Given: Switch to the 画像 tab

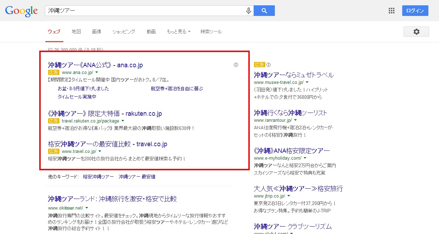Looking at the screenshot, I should [x=97, y=32].
